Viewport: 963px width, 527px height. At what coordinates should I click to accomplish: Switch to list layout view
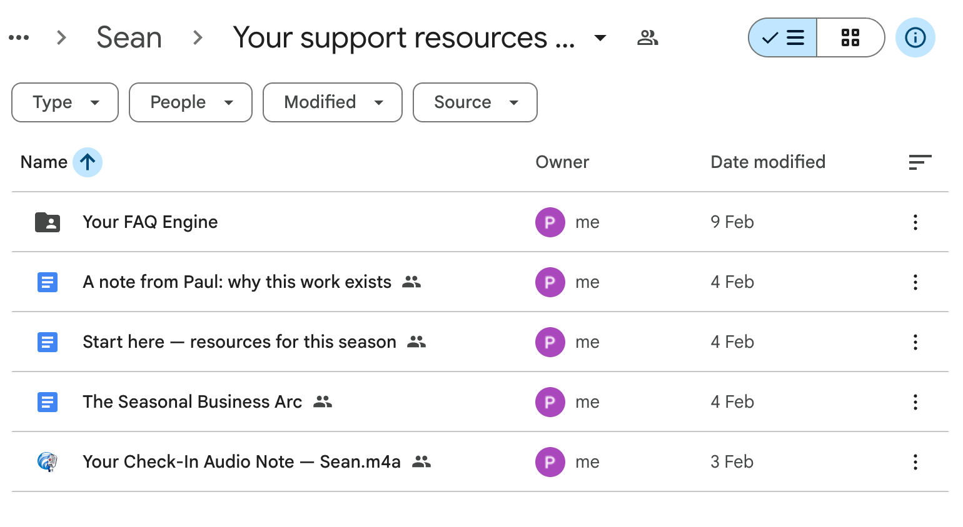pos(783,37)
